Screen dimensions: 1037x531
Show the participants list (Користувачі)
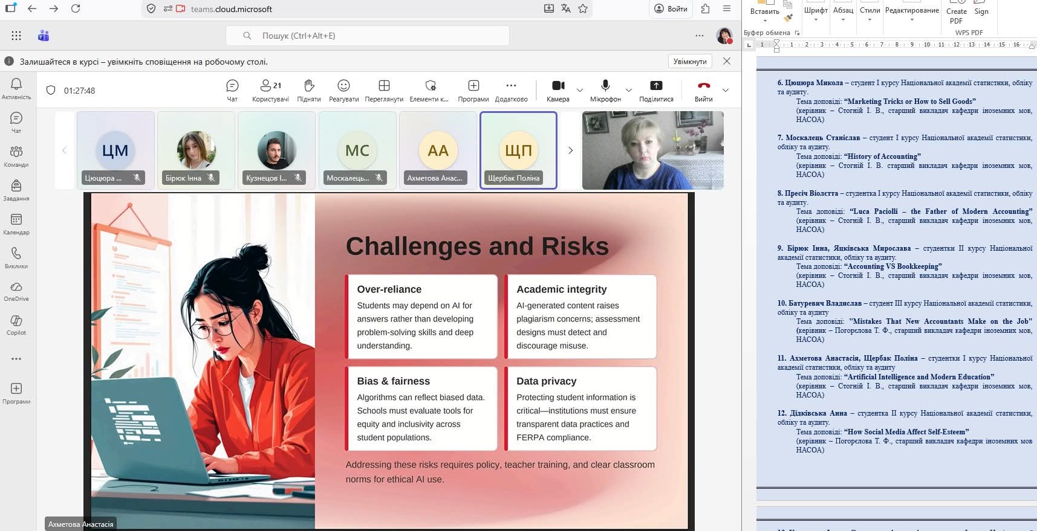coord(270,90)
